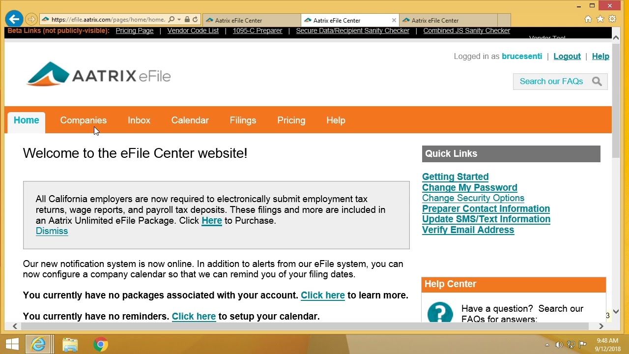629x354 pixels.
Task: Open Change Security Options link
Action: 473,198
